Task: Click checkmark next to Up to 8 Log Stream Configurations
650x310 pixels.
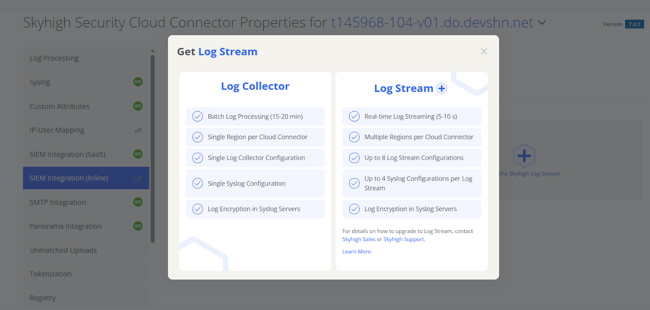Action: point(354,158)
